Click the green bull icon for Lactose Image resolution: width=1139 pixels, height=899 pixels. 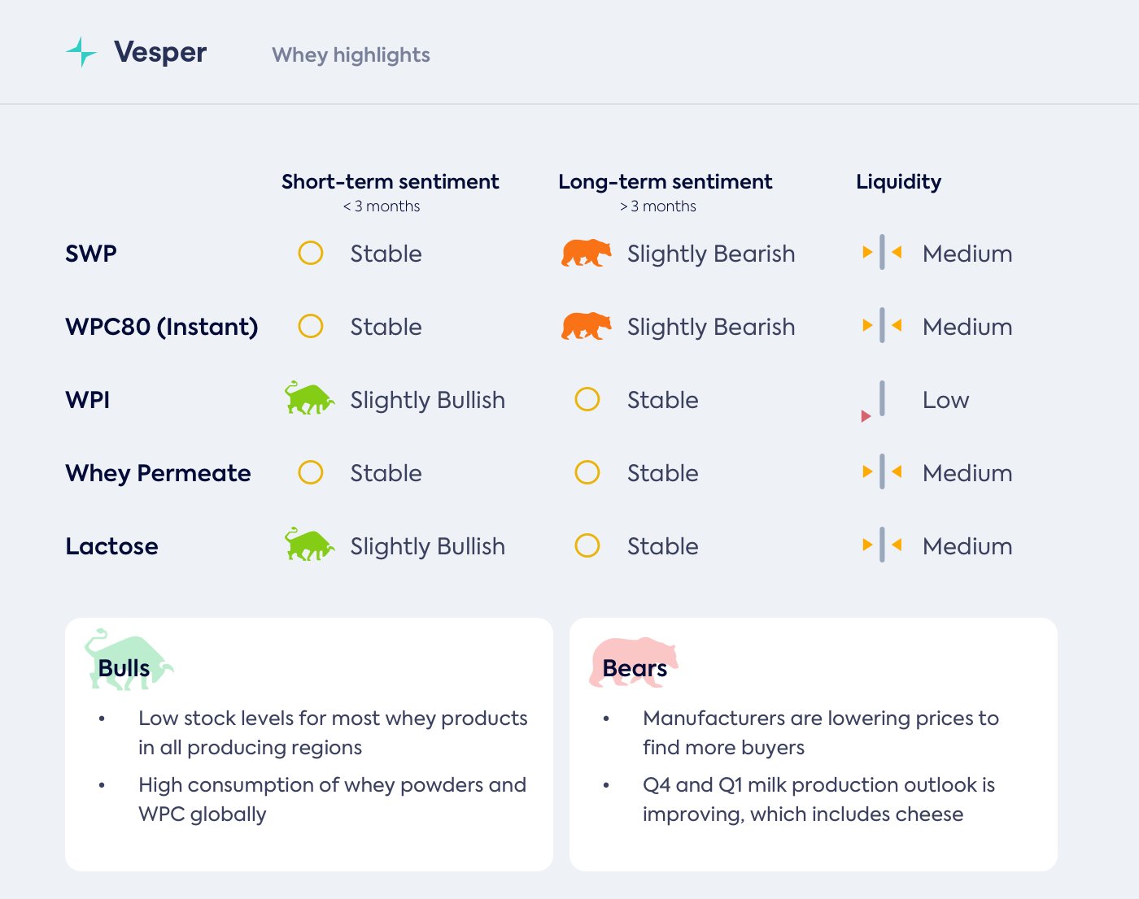309,545
